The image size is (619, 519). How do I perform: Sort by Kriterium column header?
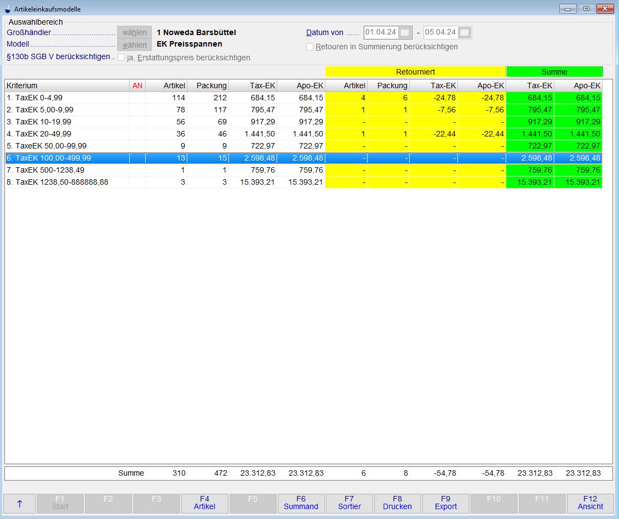pos(67,85)
